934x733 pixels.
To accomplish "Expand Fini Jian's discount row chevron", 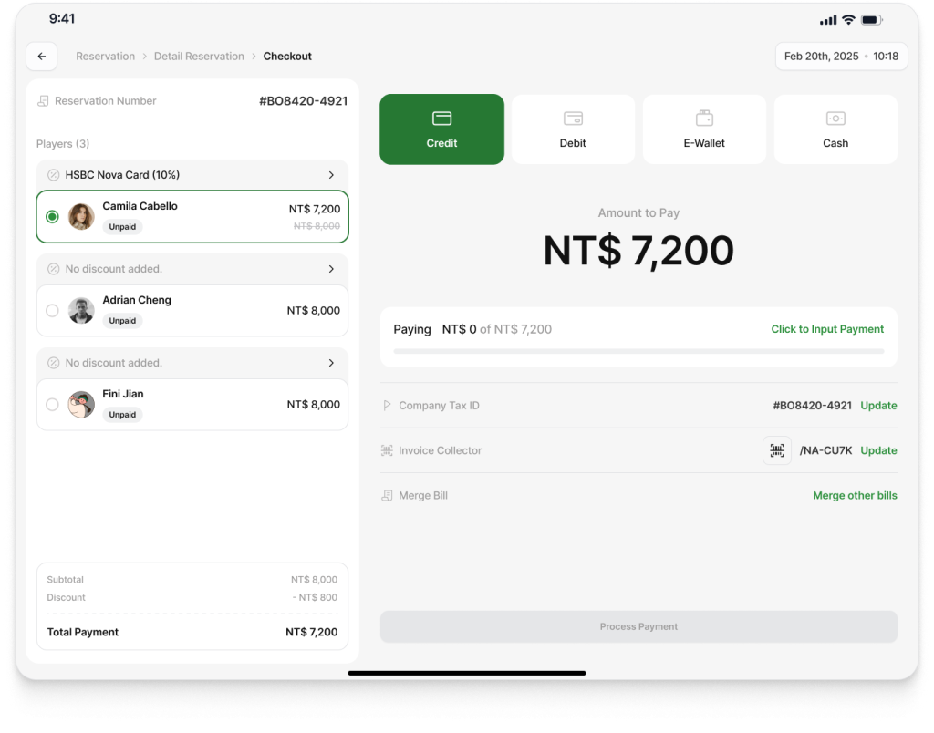I will tap(331, 363).
